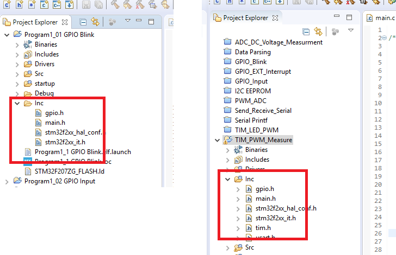Screen dimensions: 396x255
Task: Click line number 14 in main.c editor
Action: pos(378,136)
